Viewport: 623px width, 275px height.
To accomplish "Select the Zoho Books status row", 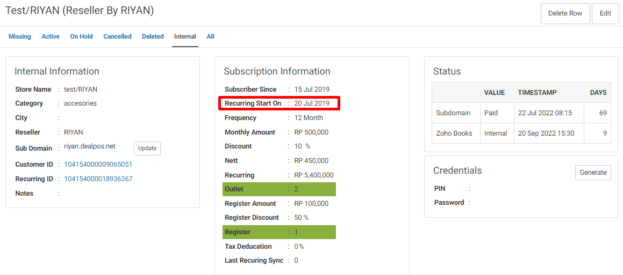I will pyautogui.click(x=521, y=133).
